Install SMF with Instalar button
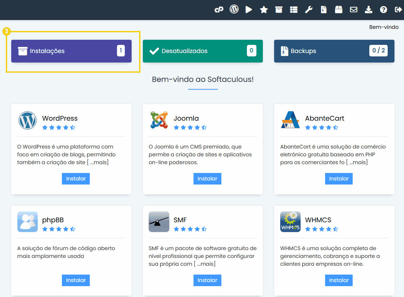The image size is (404, 297). [x=207, y=280]
